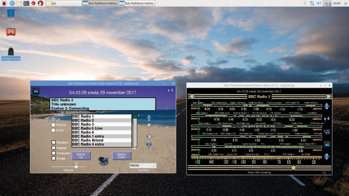Click the switch arrows icon in the vintage radio window
Image resolution: width=349 pixels, height=196 pixels.
coord(327,119)
